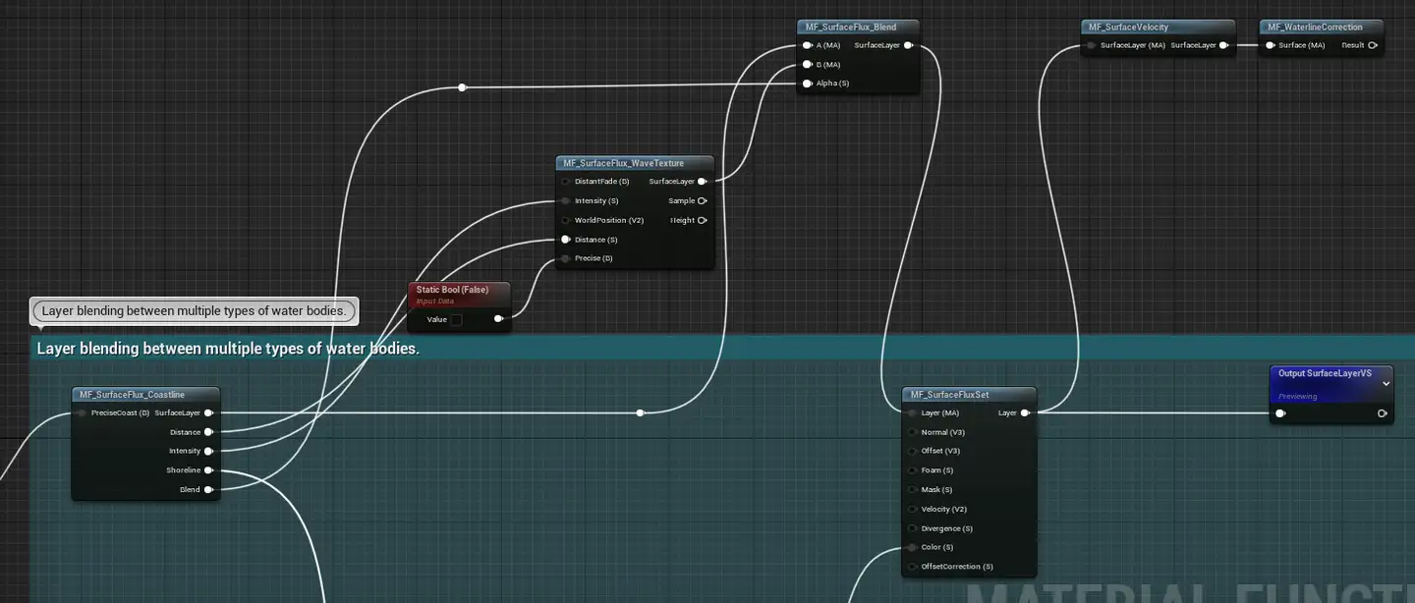
Task: Select the Static Bool (False) node title
Action: pyautogui.click(x=452, y=290)
